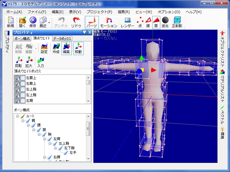Collapse the 胸 bone tree node
This screenshot has width=230, height=172.
[x=39, y=134]
